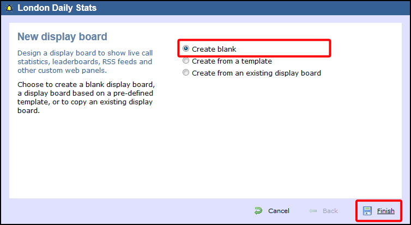Viewport: 411px width, 225px height.
Task: Click the Create from a template label text
Action: pyautogui.click(x=232, y=61)
